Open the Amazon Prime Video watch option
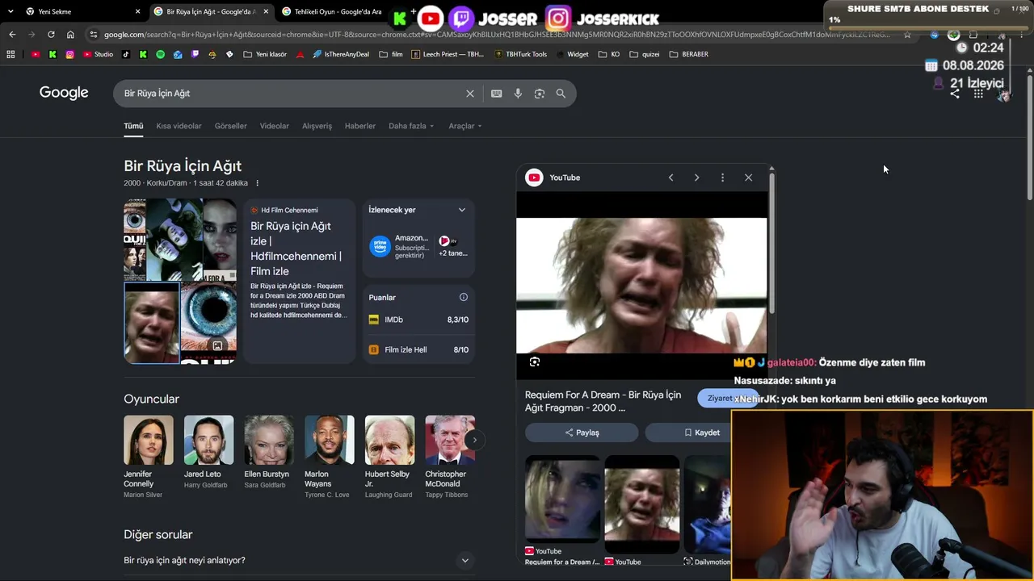 (x=401, y=246)
